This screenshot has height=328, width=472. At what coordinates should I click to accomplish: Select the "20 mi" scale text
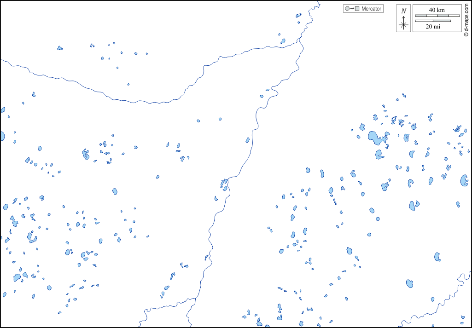(x=432, y=27)
